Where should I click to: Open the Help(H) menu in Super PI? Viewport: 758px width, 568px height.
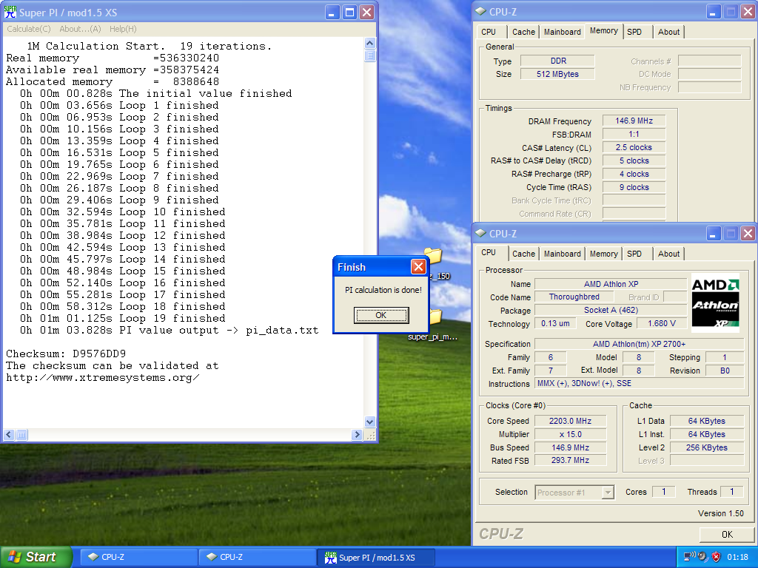point(123,29)
